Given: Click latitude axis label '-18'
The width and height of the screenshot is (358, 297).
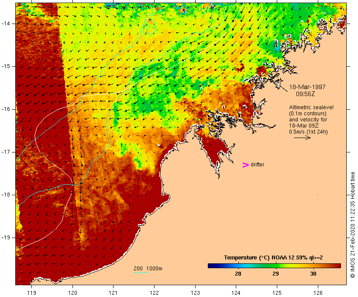Looking at the screenshot, I should point(6,195).
